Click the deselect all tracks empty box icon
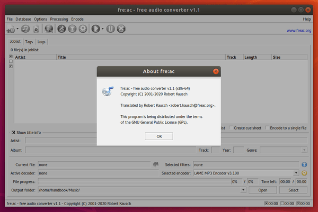The height and width of the screenshot is (212, 318). (11, 61)
